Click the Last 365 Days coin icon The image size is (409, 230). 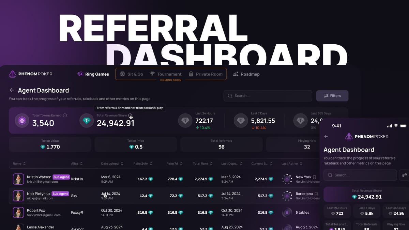coord(300,121)
